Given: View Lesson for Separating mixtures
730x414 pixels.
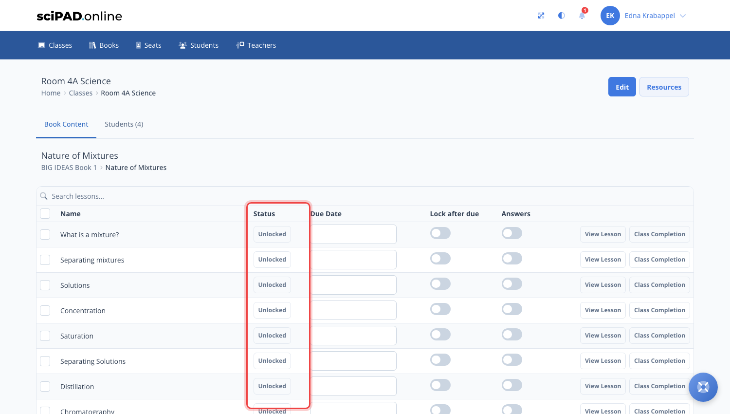Looking at the screenshot, I should coord(603,260).
